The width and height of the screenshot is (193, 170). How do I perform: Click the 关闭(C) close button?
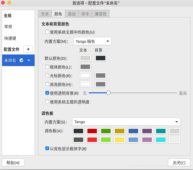[x=179, y=163]
